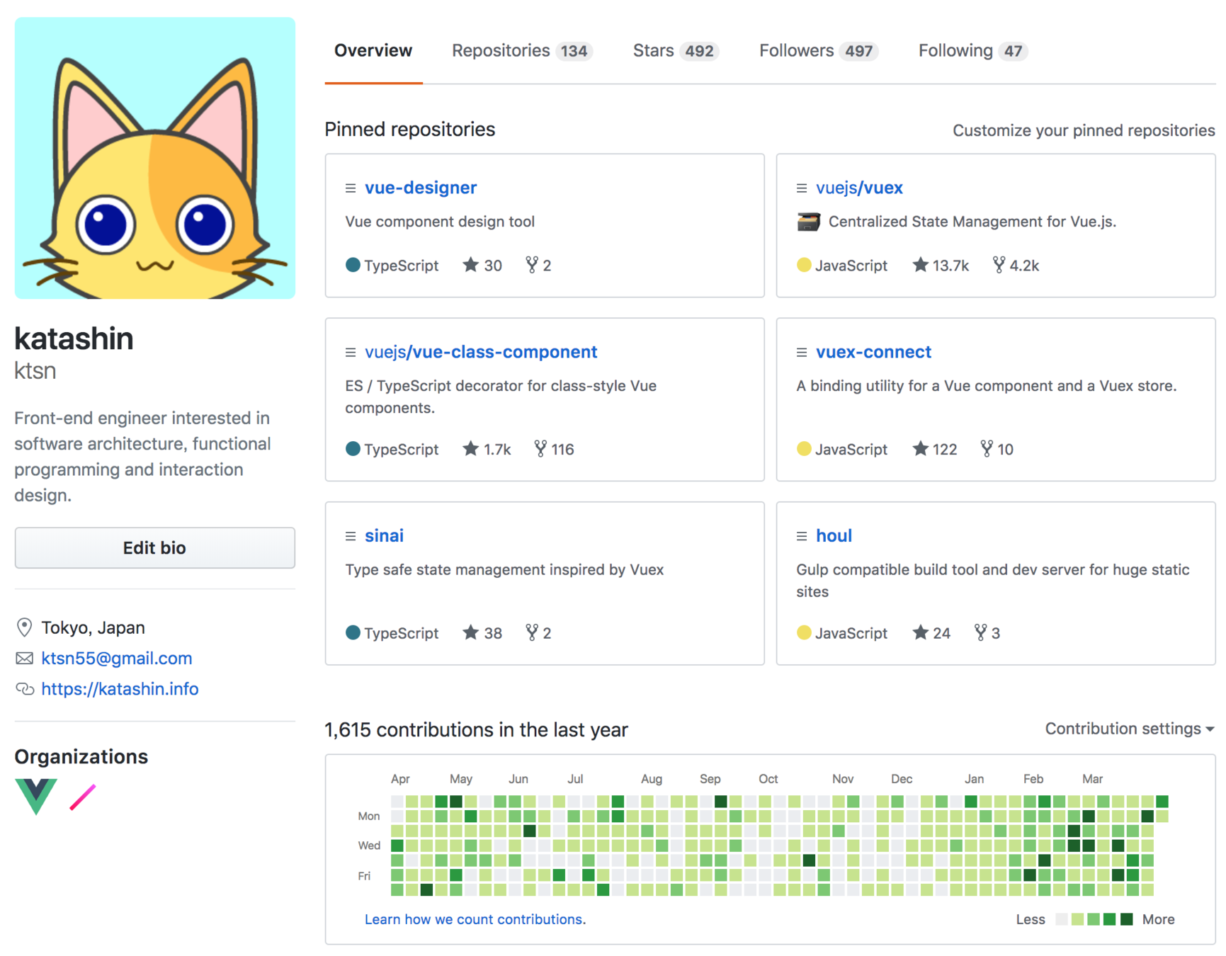Open the houl repository link
The width and height of the screenshot is (1226, 956).
point(834,536)
